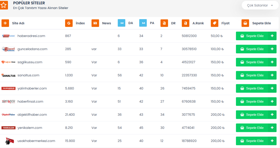This screenshot has width=280, height=148.
Task: Click the haberfirsat.com logo thumbnail
Action: click(8, 101)
